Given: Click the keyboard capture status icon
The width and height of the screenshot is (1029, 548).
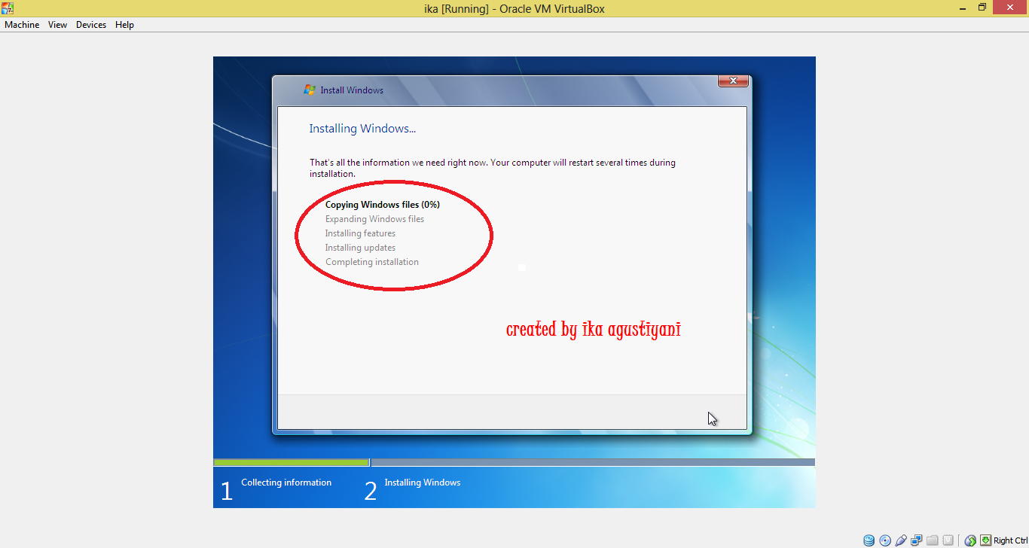Looking at the screenshot, I should (x=985, y=540).
